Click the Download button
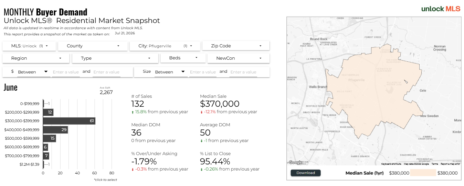 pos(306,173)
